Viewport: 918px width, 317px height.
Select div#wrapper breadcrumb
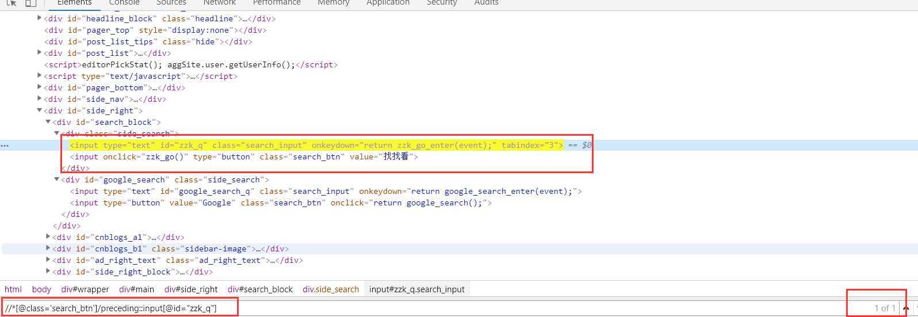coord(85,289)
